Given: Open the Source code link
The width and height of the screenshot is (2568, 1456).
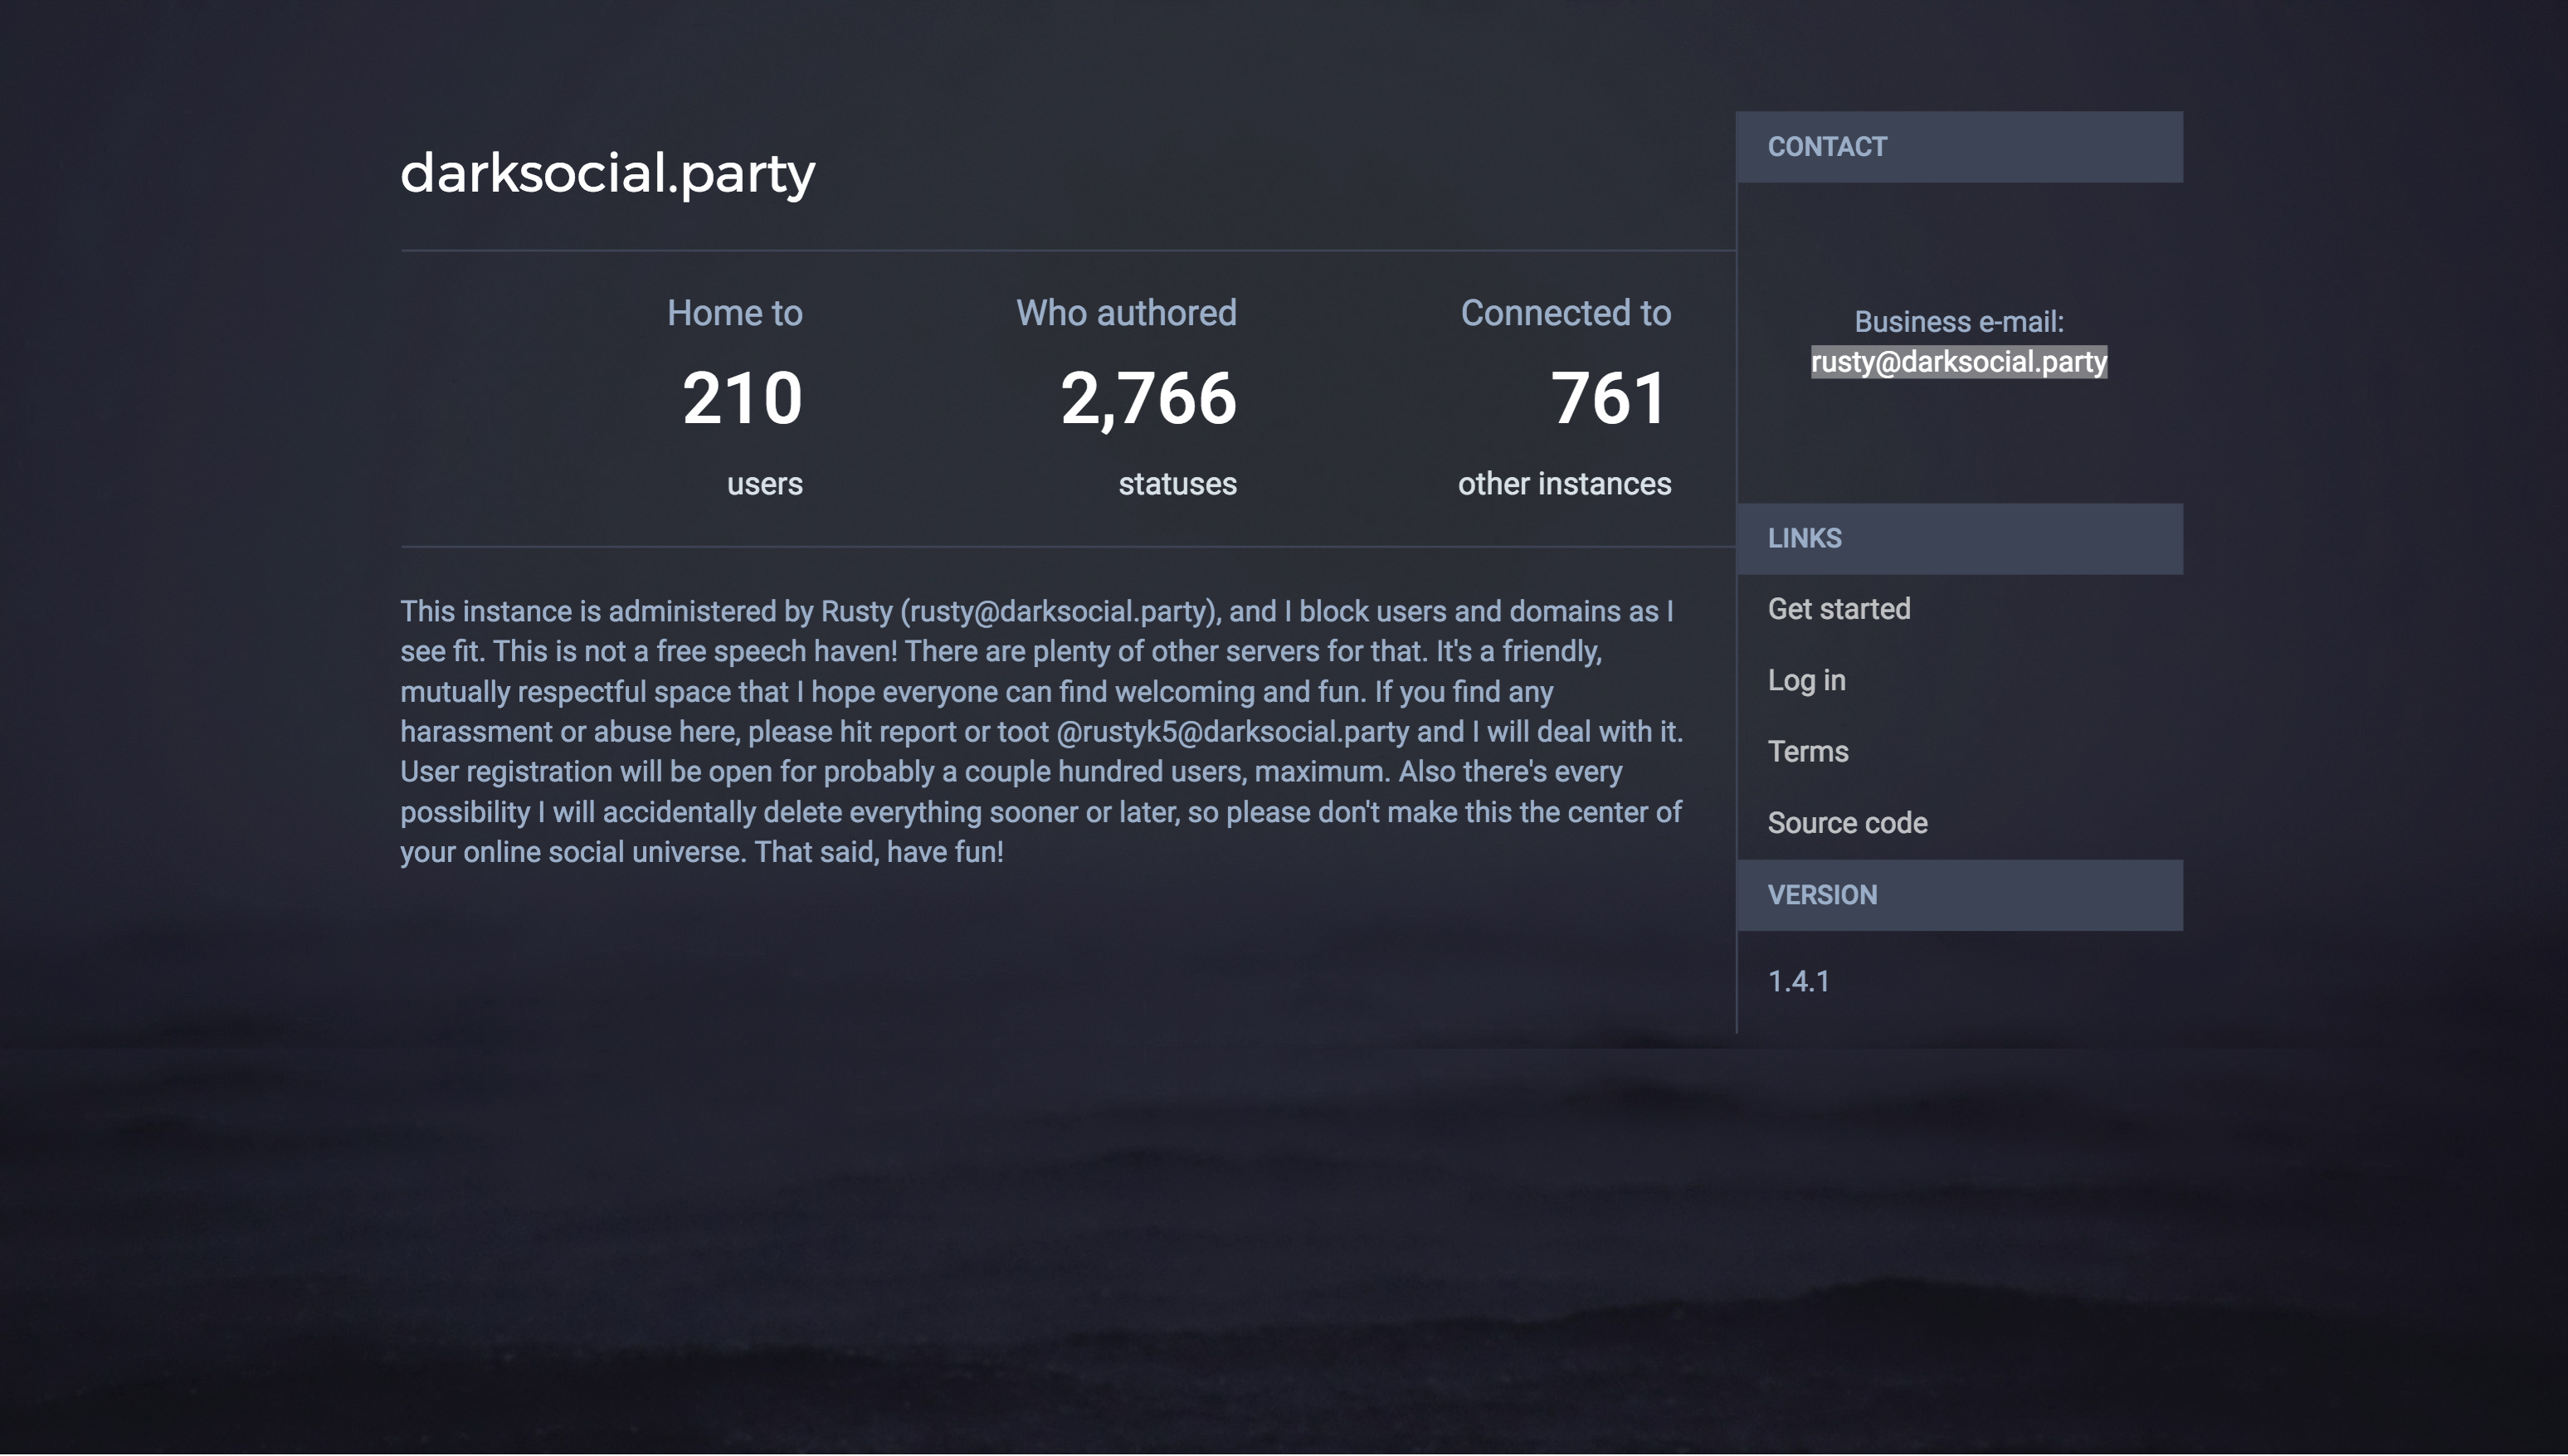Looking at the screenshot, I should tap(1847, 823).
